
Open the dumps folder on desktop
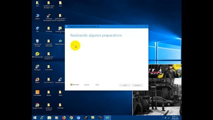(49, 93)
